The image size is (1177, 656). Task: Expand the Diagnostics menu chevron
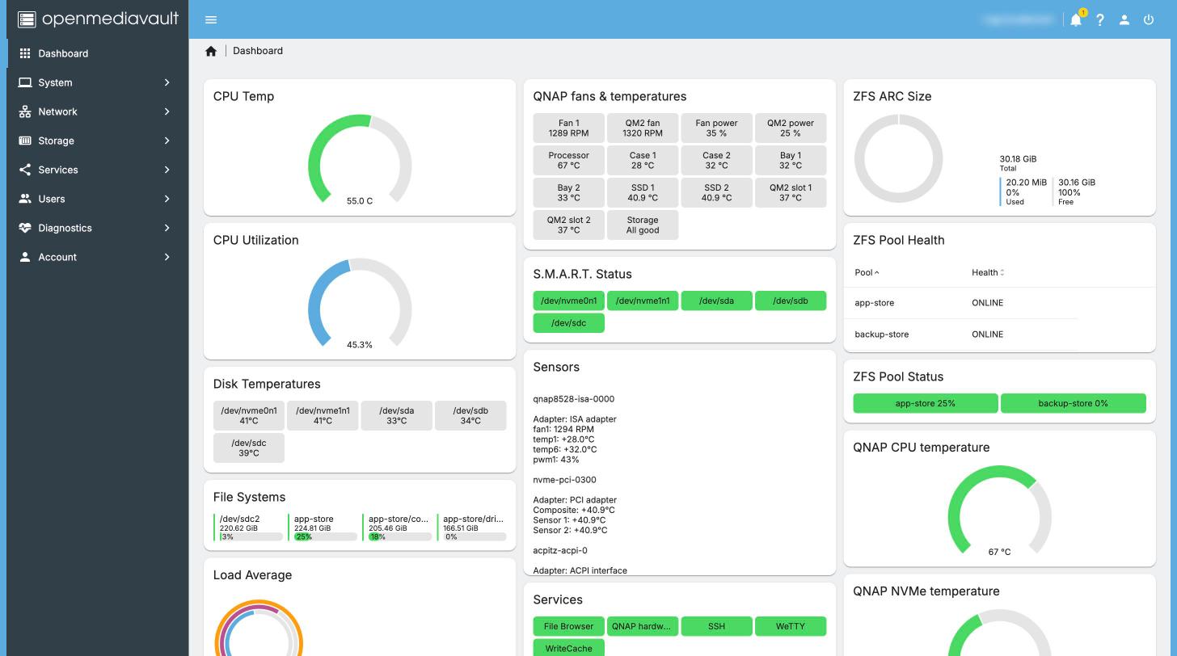[167, 228]
